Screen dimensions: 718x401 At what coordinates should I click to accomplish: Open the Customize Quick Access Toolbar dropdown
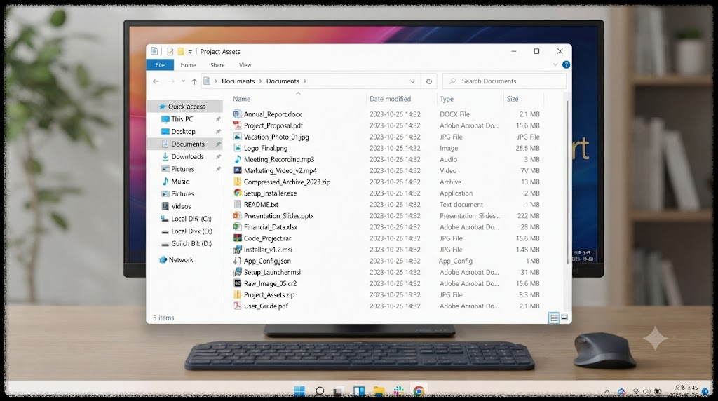(190, 52)
